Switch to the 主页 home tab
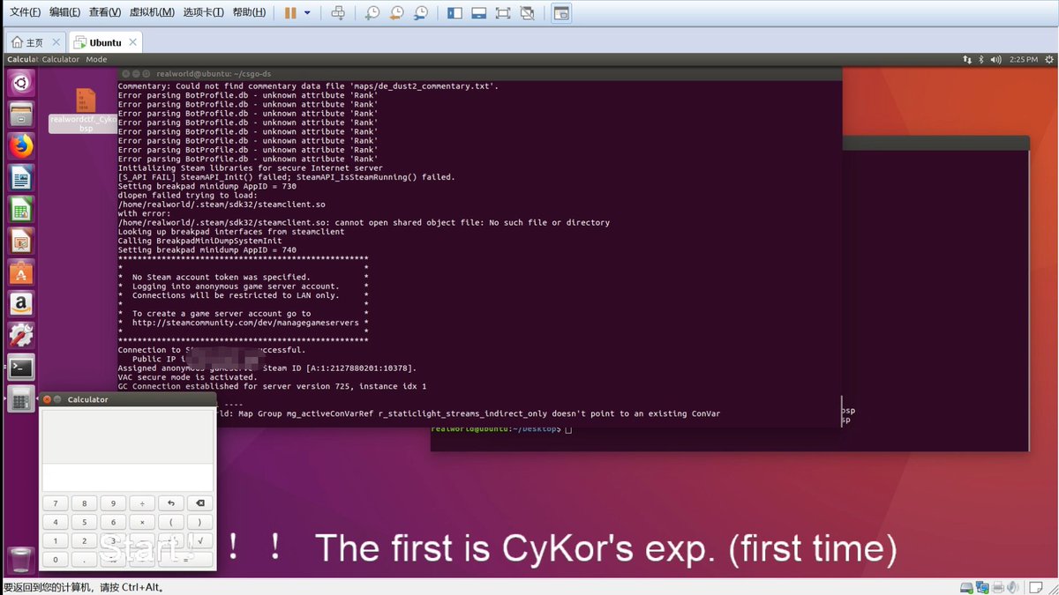 (34, 42)
